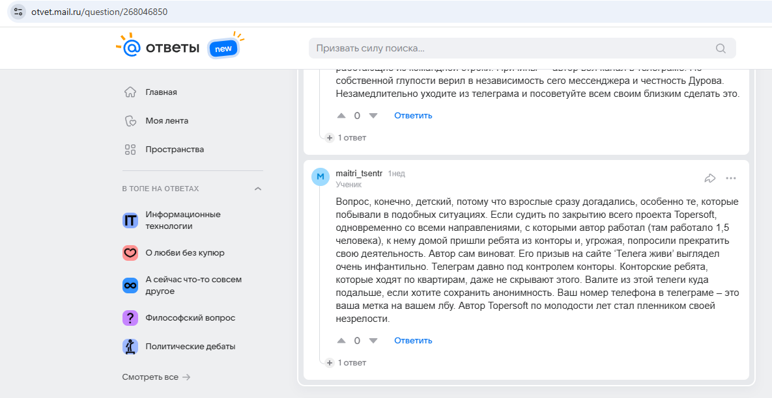Go to Главная in sidebar
The height and width of the screenshot is (398, 772).
161,92
